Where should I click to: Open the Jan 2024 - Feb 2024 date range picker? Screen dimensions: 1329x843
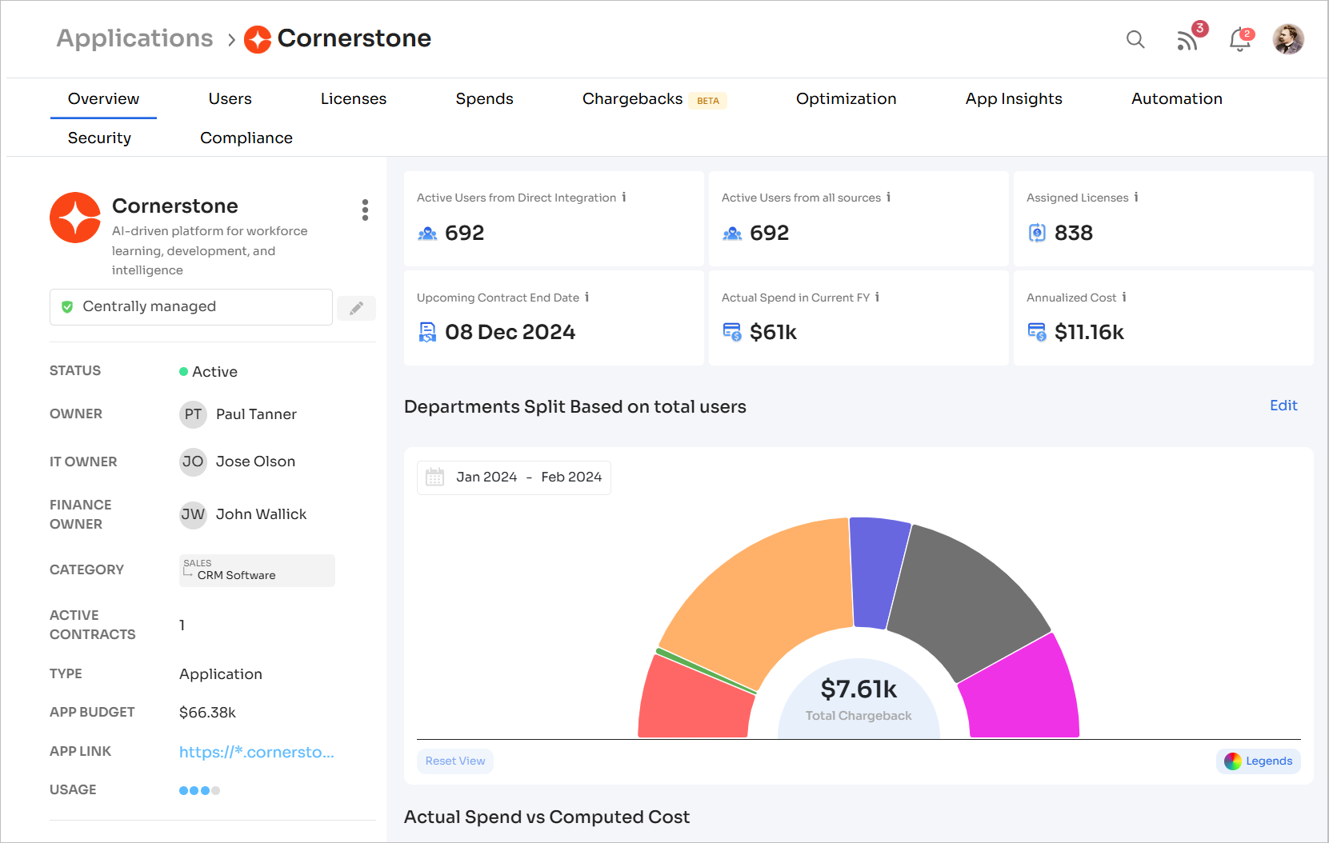[x=514, y=477]
